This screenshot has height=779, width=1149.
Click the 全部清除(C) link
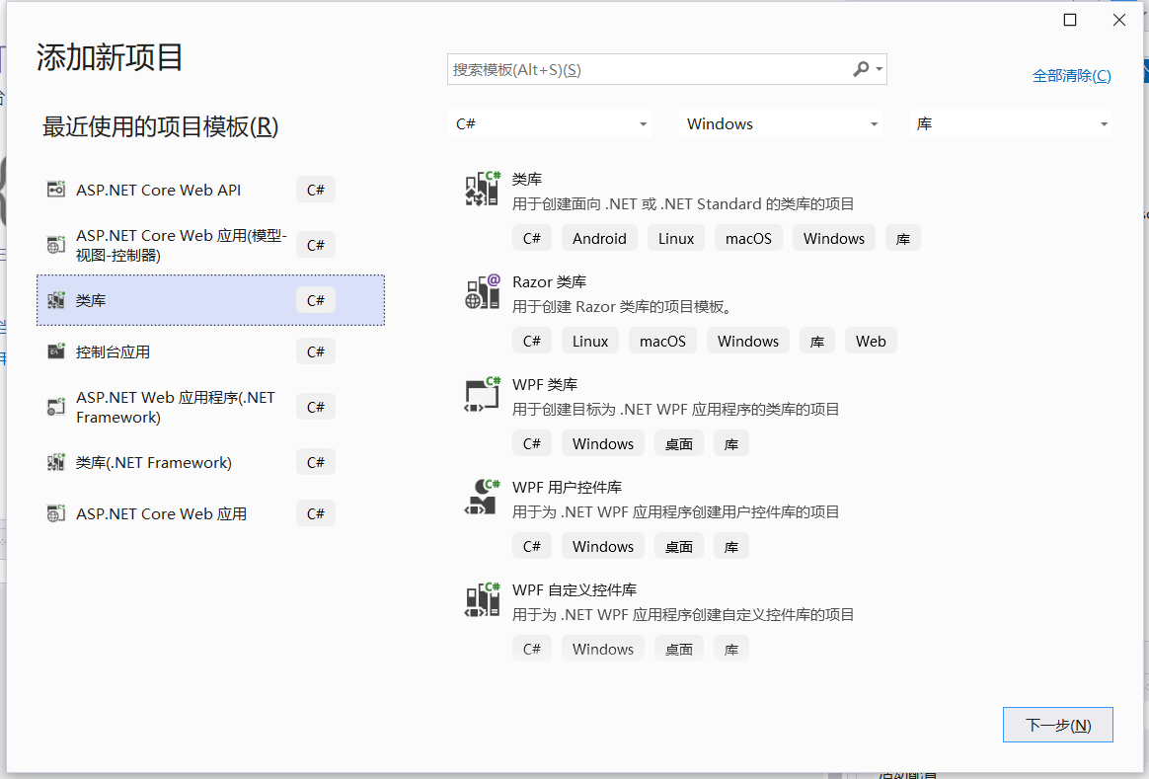pos(1071,75)
